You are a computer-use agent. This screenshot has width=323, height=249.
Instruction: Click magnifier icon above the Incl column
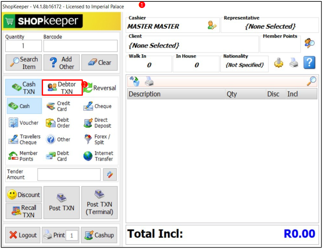pyautogui.click(x=311, y=81)
